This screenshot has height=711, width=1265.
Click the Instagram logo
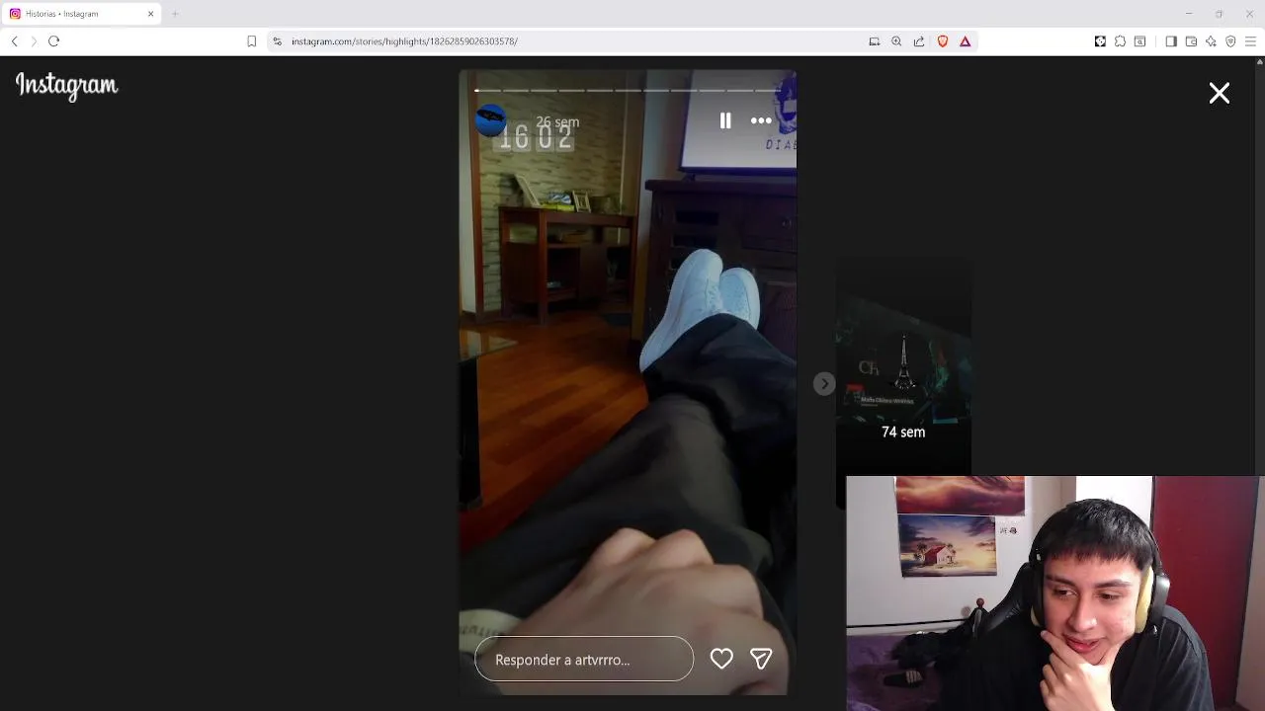(66, 86)
